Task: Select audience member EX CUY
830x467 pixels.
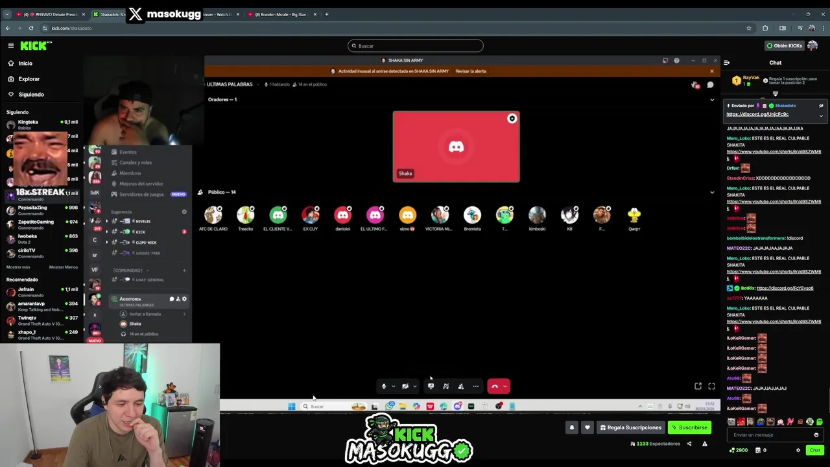Action: click(x=311, y=219)
